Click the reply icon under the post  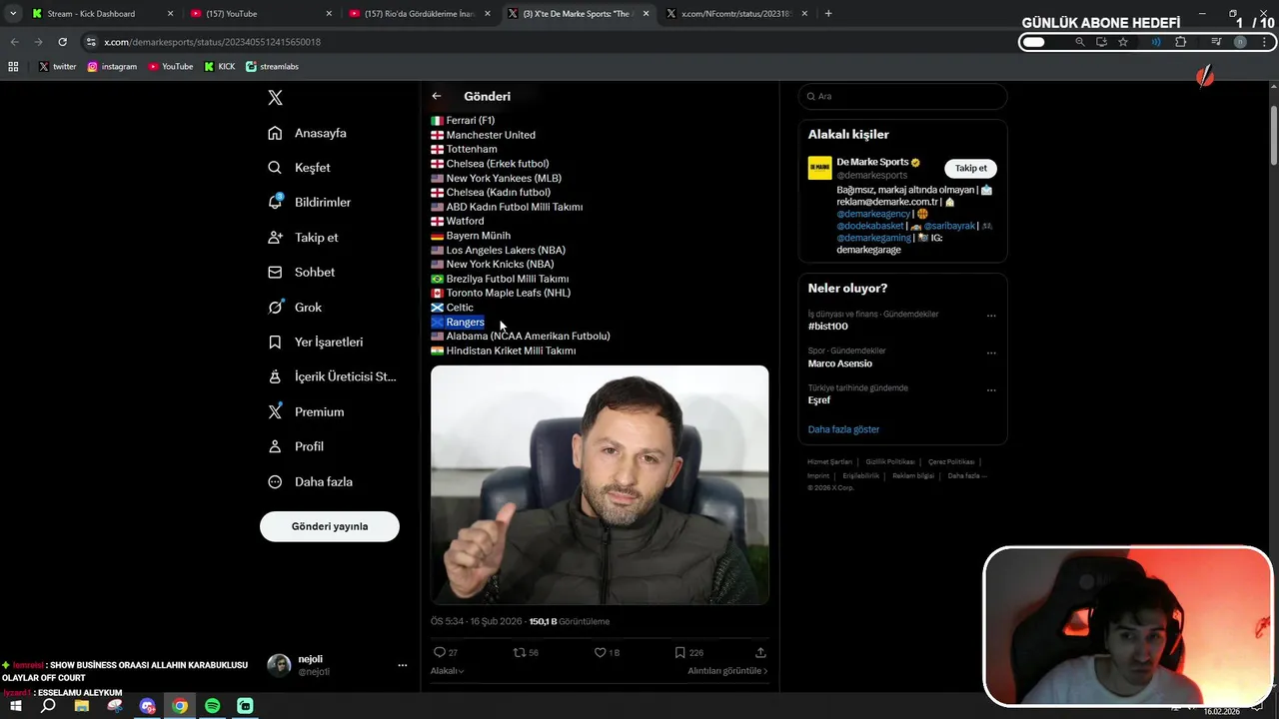click(x=439, y=652)
